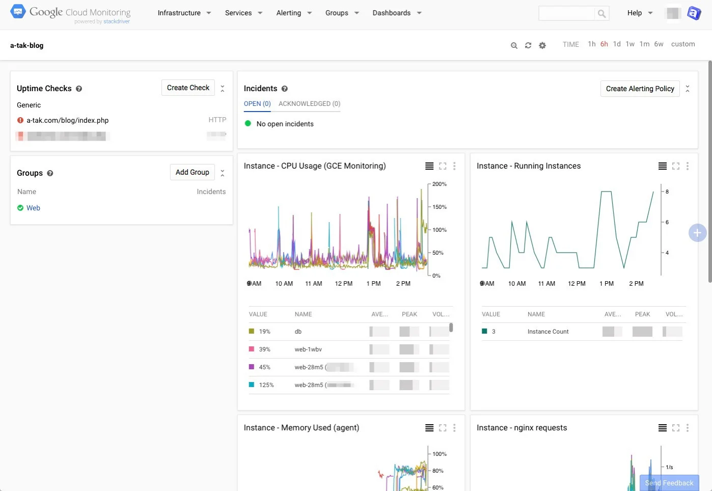Expand Running Instances chart to fullscreen

(676, 166)
